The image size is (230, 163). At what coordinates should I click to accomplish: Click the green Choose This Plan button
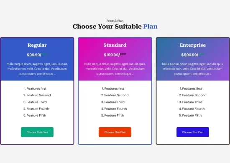(x=37, y=132)
